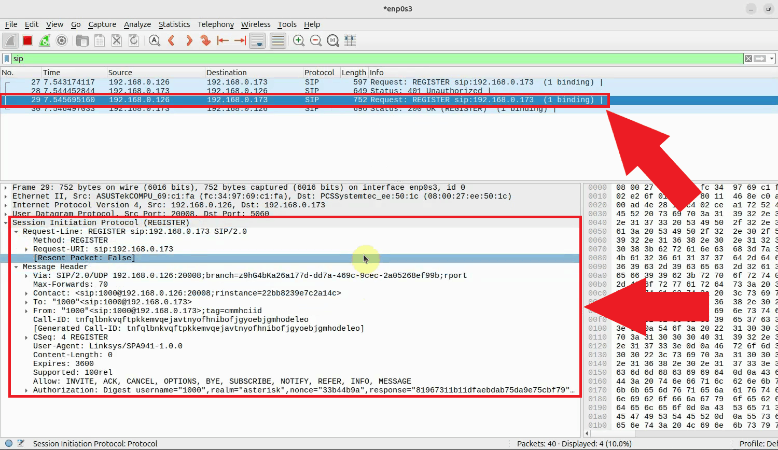Jump to the last packet icon
This screenshot has width=778, height=450.
click(240, 40)
